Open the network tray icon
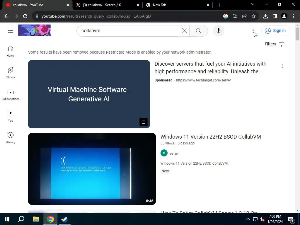300x225 pixels. [255, 219]
